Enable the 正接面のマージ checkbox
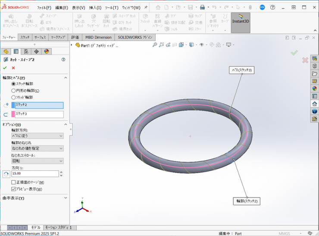Screen dimensions: 319x236 pyautogui.click(x=13, y=183)
